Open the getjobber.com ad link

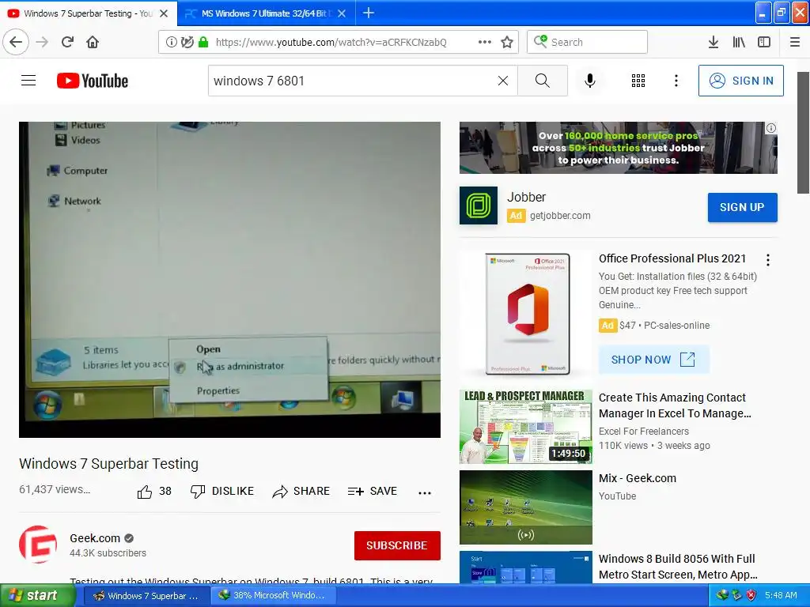(x=560, y=216)
